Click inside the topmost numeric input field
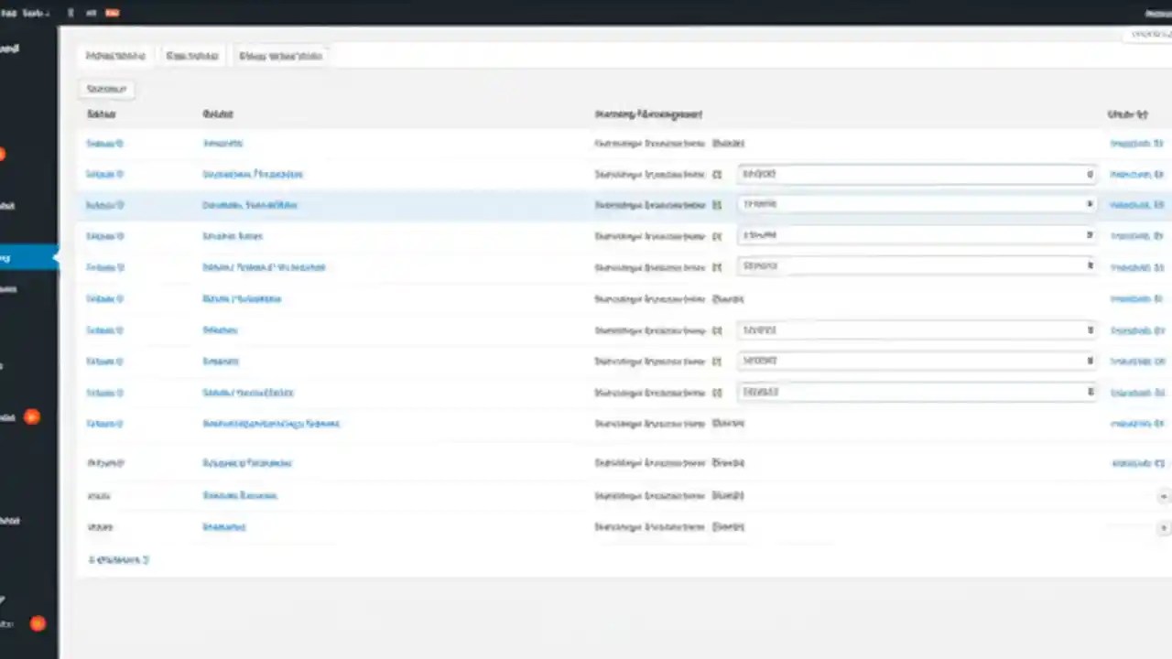 (x=916, y=174)
